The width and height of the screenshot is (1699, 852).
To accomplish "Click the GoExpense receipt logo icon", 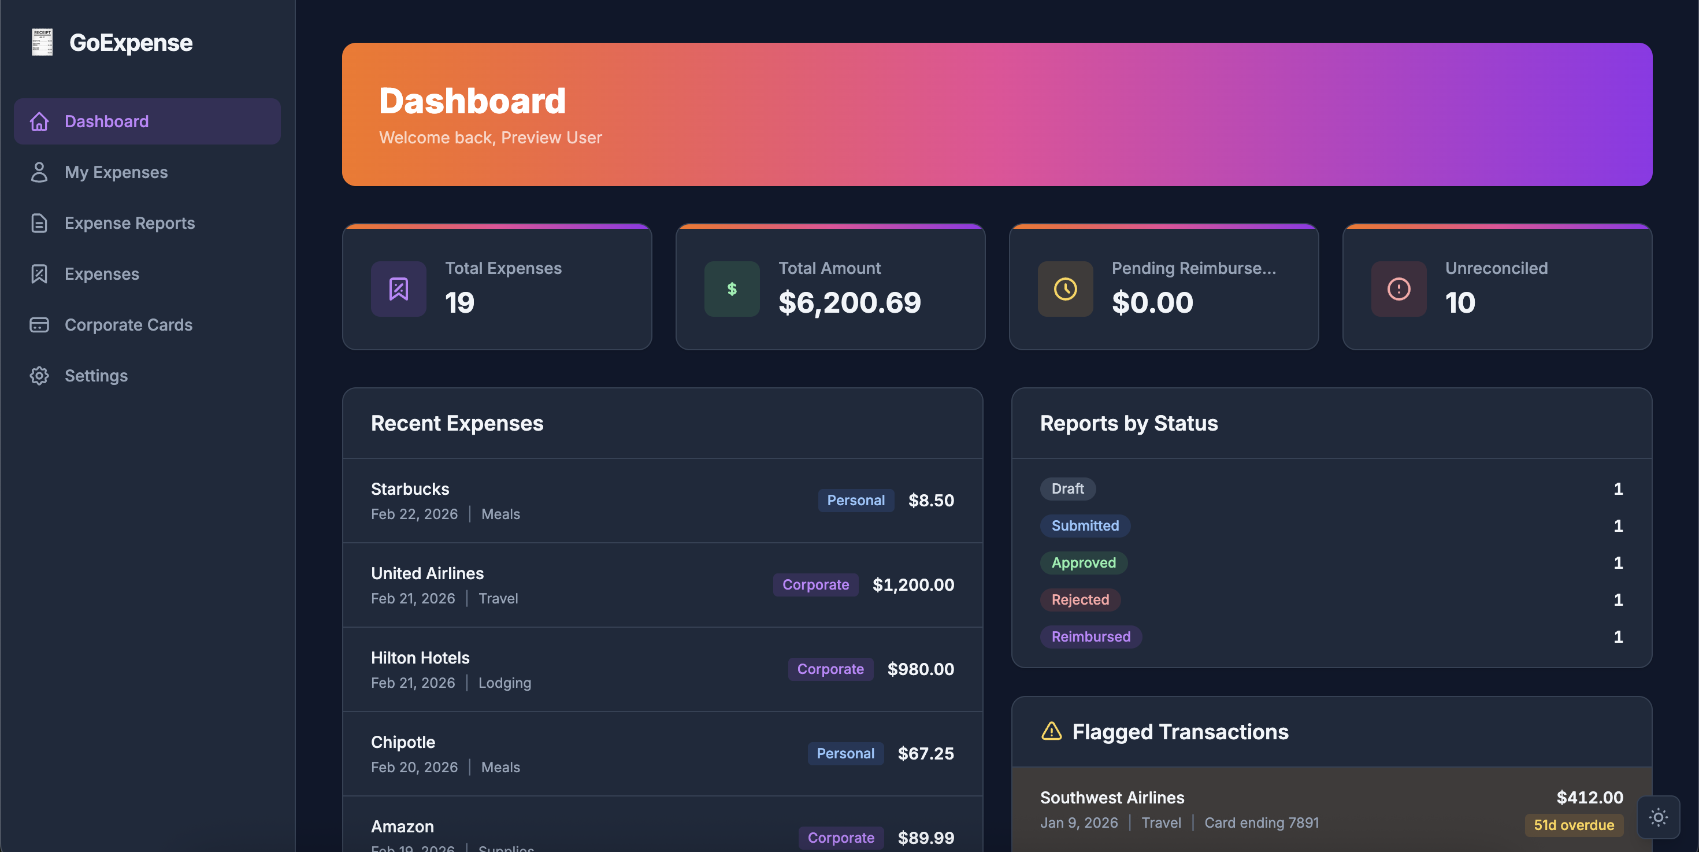I will click(42, 42).
